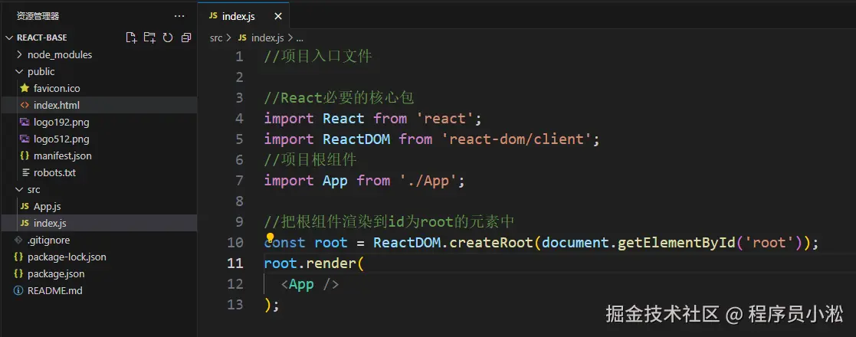This screenshot has width=856, height=337.
Task: Open robots.txt from the file tree
Action: [x=54, y=173]
